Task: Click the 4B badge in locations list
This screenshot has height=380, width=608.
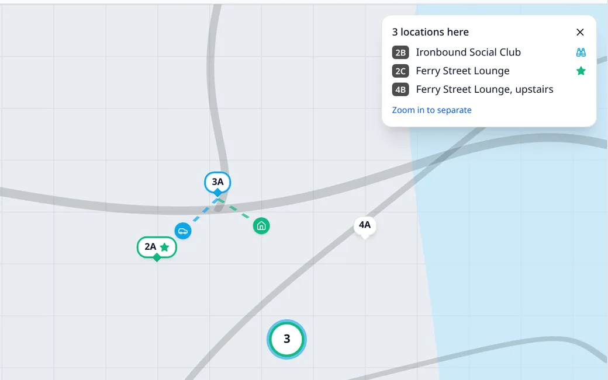Action: click(x=400, y=89)
